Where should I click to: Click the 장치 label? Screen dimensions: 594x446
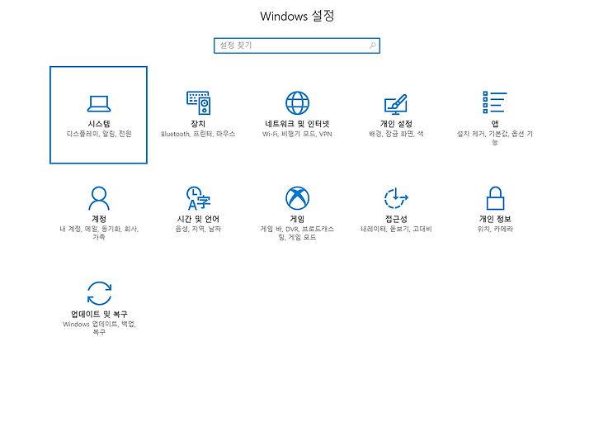click(x=198, y=124)
